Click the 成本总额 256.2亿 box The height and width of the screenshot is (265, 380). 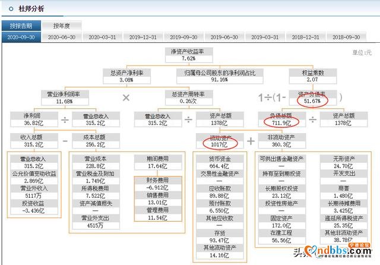96,141
